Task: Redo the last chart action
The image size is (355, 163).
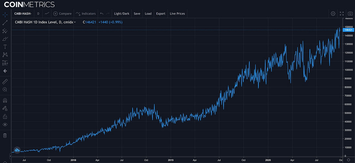Action: coord(108,14)
